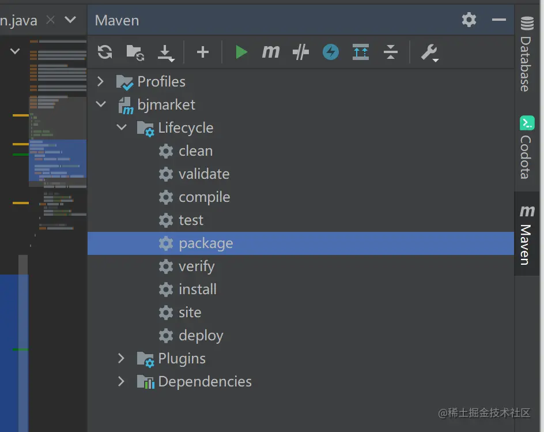Hide the Maven tool window

(x=499, y=20)
